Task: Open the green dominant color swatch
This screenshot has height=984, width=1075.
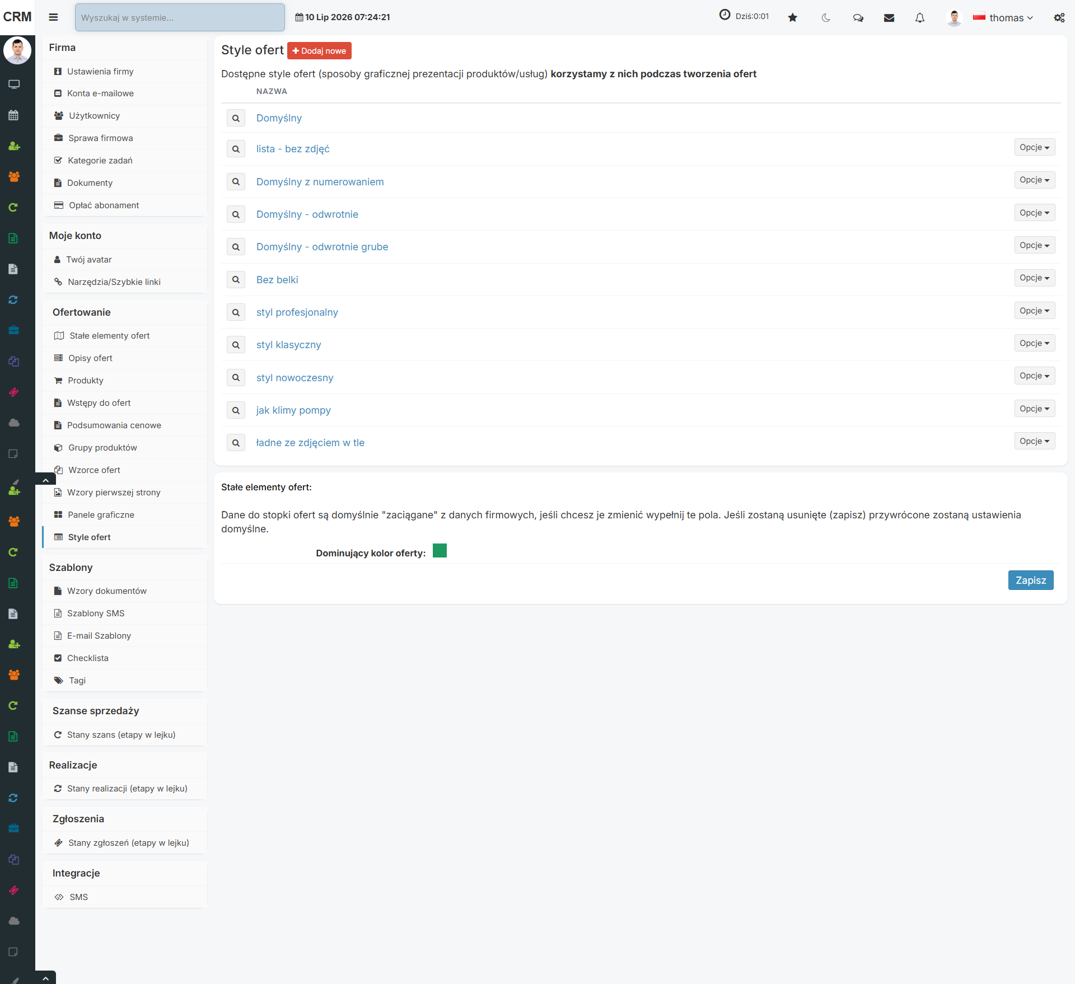Action: pos(440,551)
